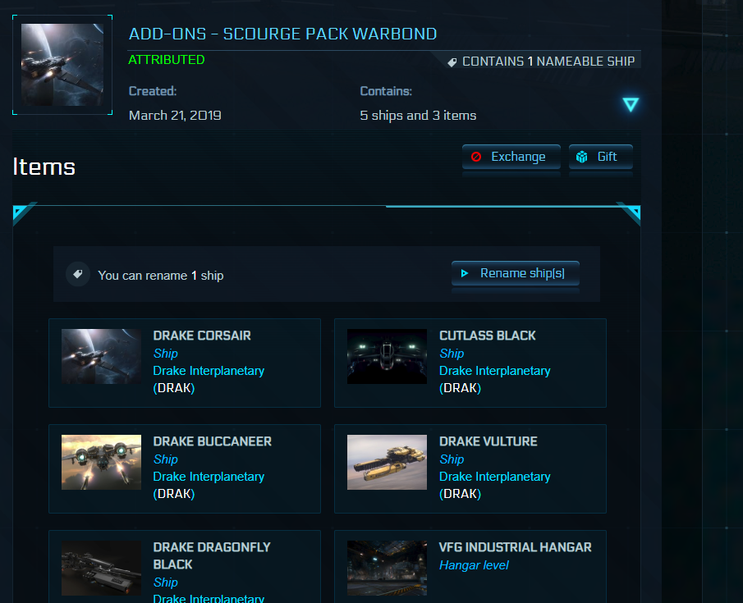Open the Scourge Pack pledge thumbnail
743x603 pixels.
(x=62, y=65)
